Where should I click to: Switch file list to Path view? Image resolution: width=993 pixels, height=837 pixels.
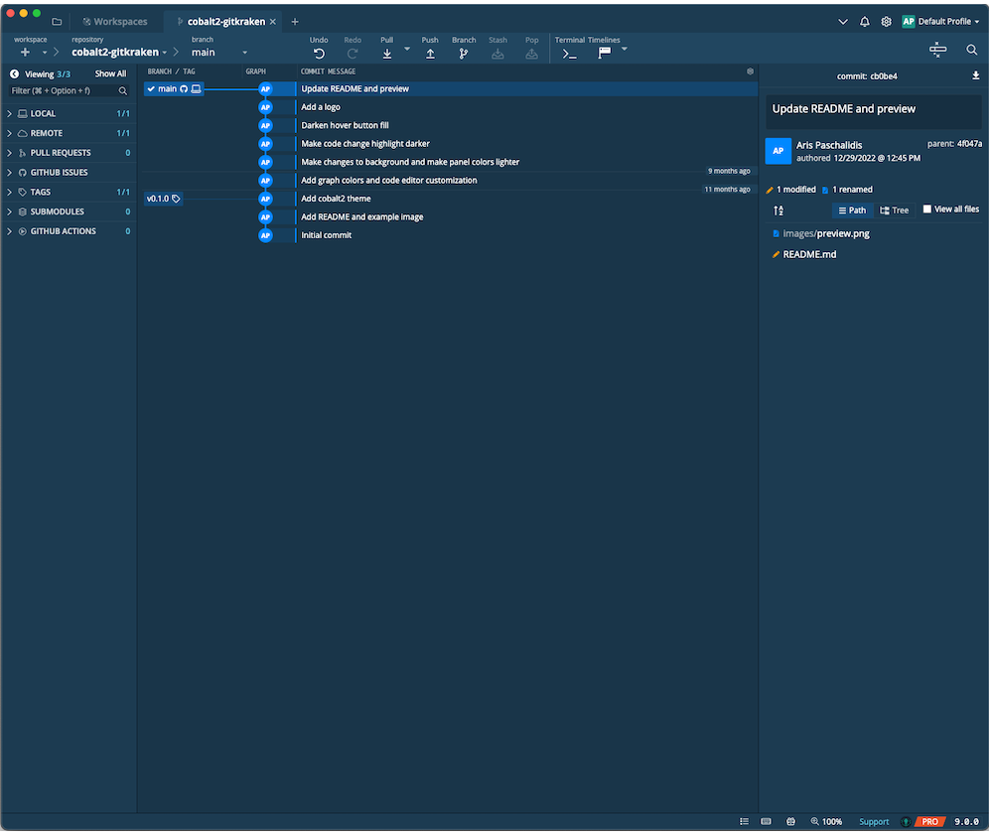(x=854, y=210)
